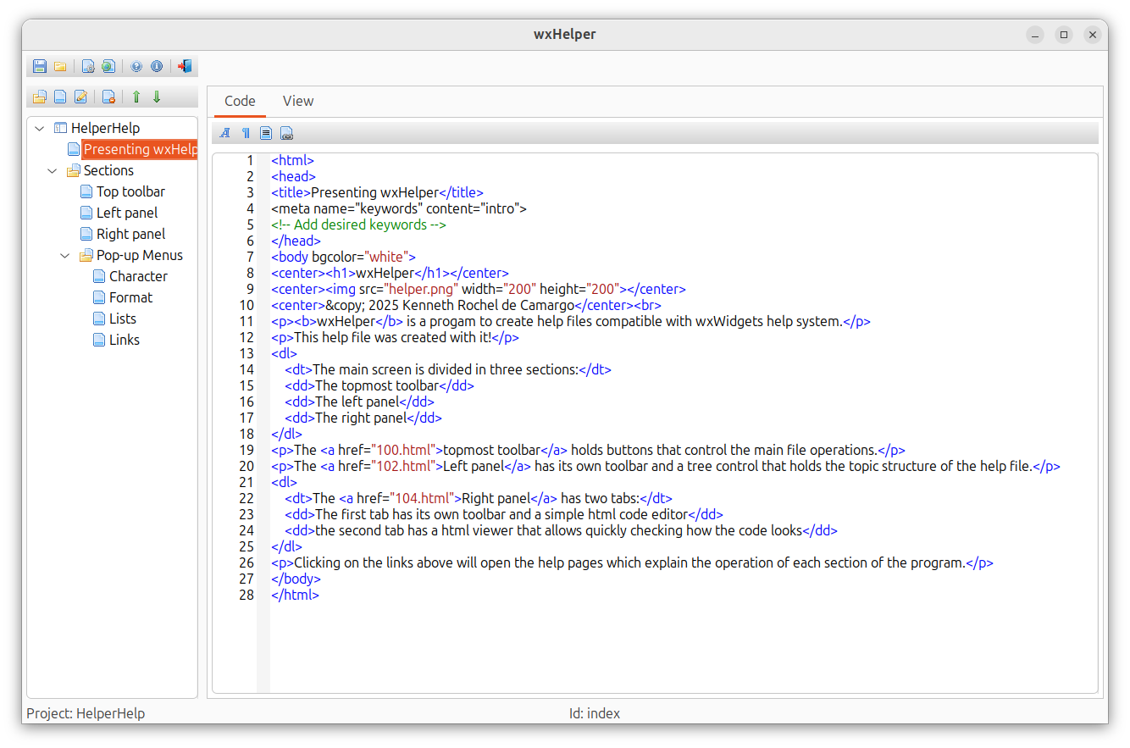This screenshot has width=1130, height=748.
Task: Click the character format 'A' icon
Action: click(x=225, y=133)
